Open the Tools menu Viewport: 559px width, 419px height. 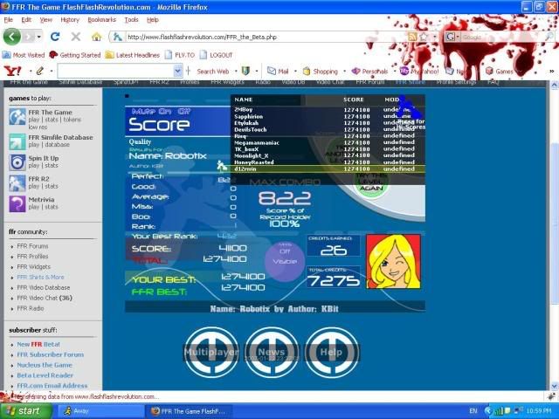(x=131, y=19)
